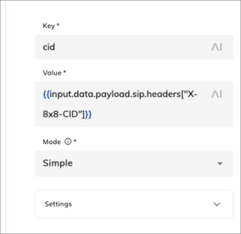Viewport: 241px width, 234px height.
Task: Click the Settings panel label
Action: point(58,204)
